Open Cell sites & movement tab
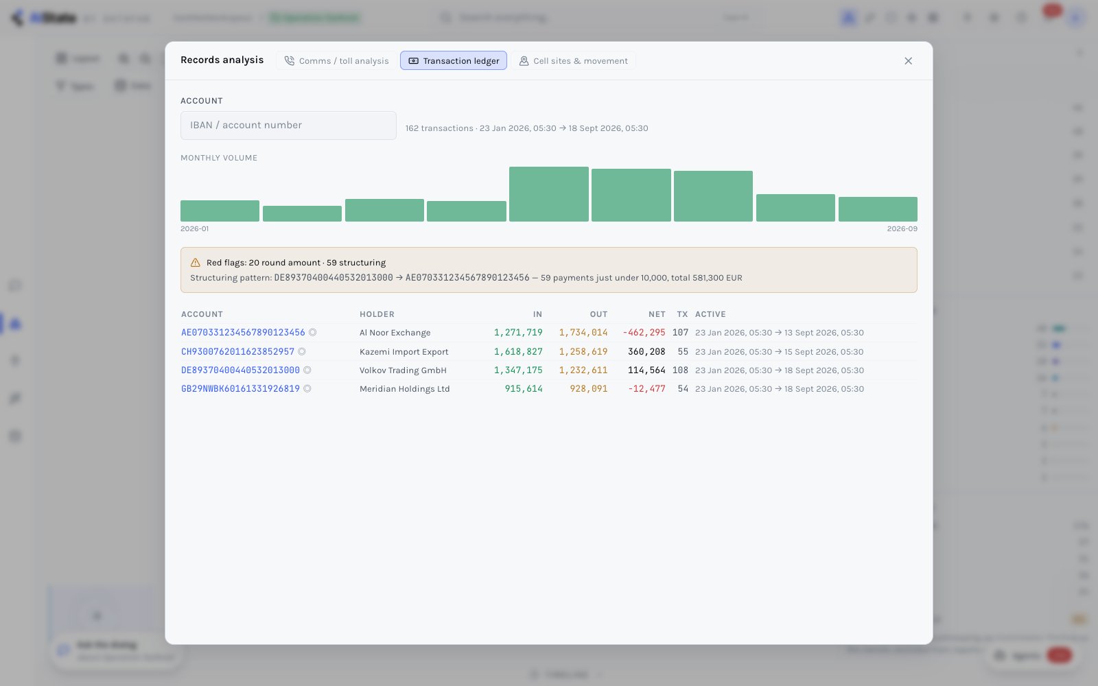 (573, 61)
